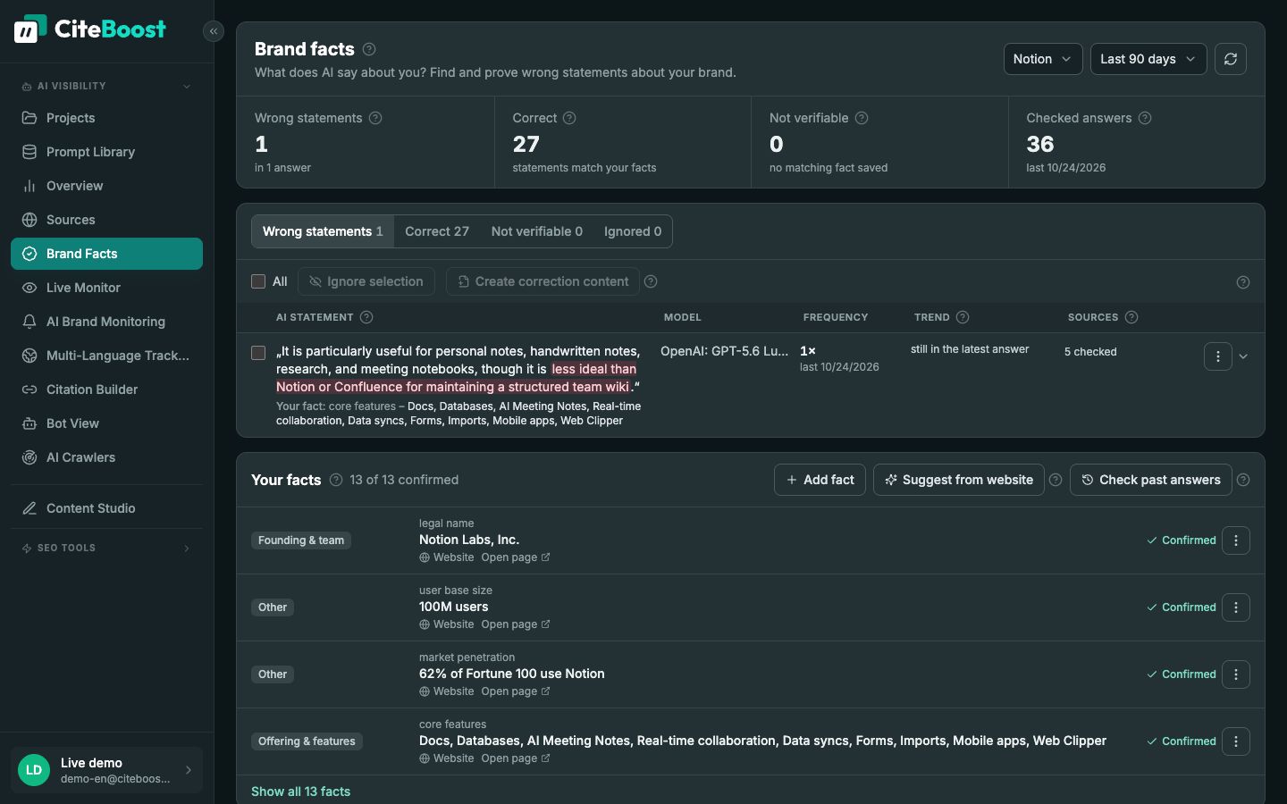Click the Add fact button

click(820, 480)
